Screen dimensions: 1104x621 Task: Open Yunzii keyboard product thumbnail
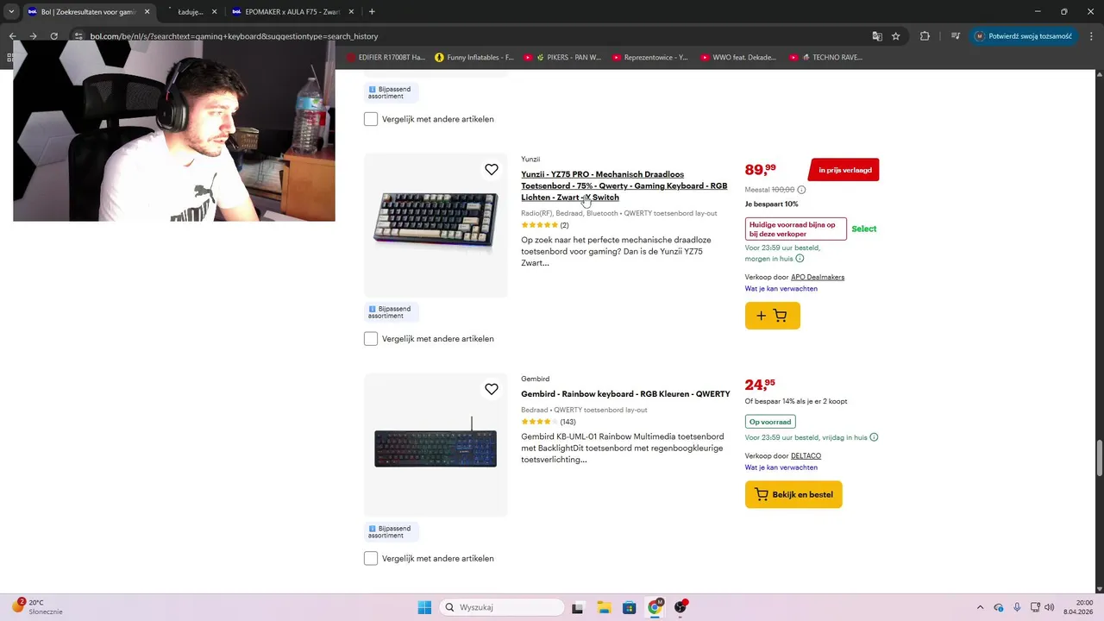[436, 225]
